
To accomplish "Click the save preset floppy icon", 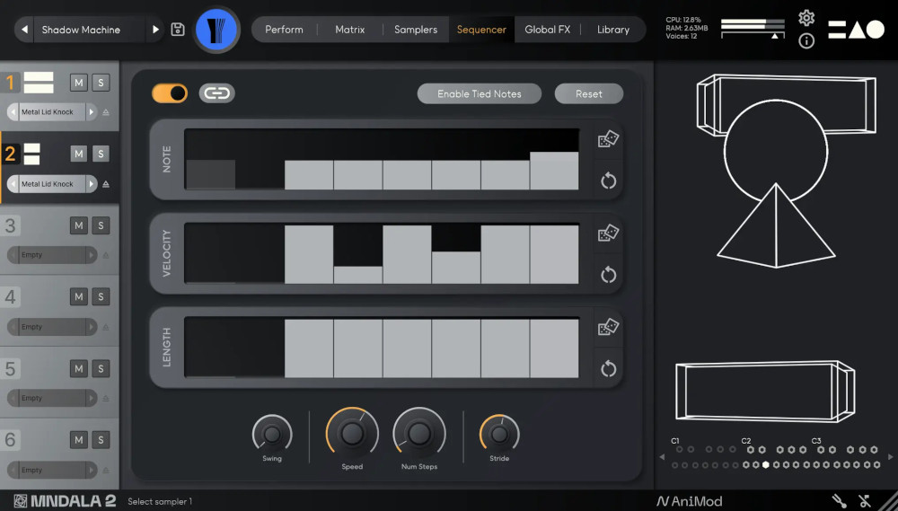I will point(178,30).
